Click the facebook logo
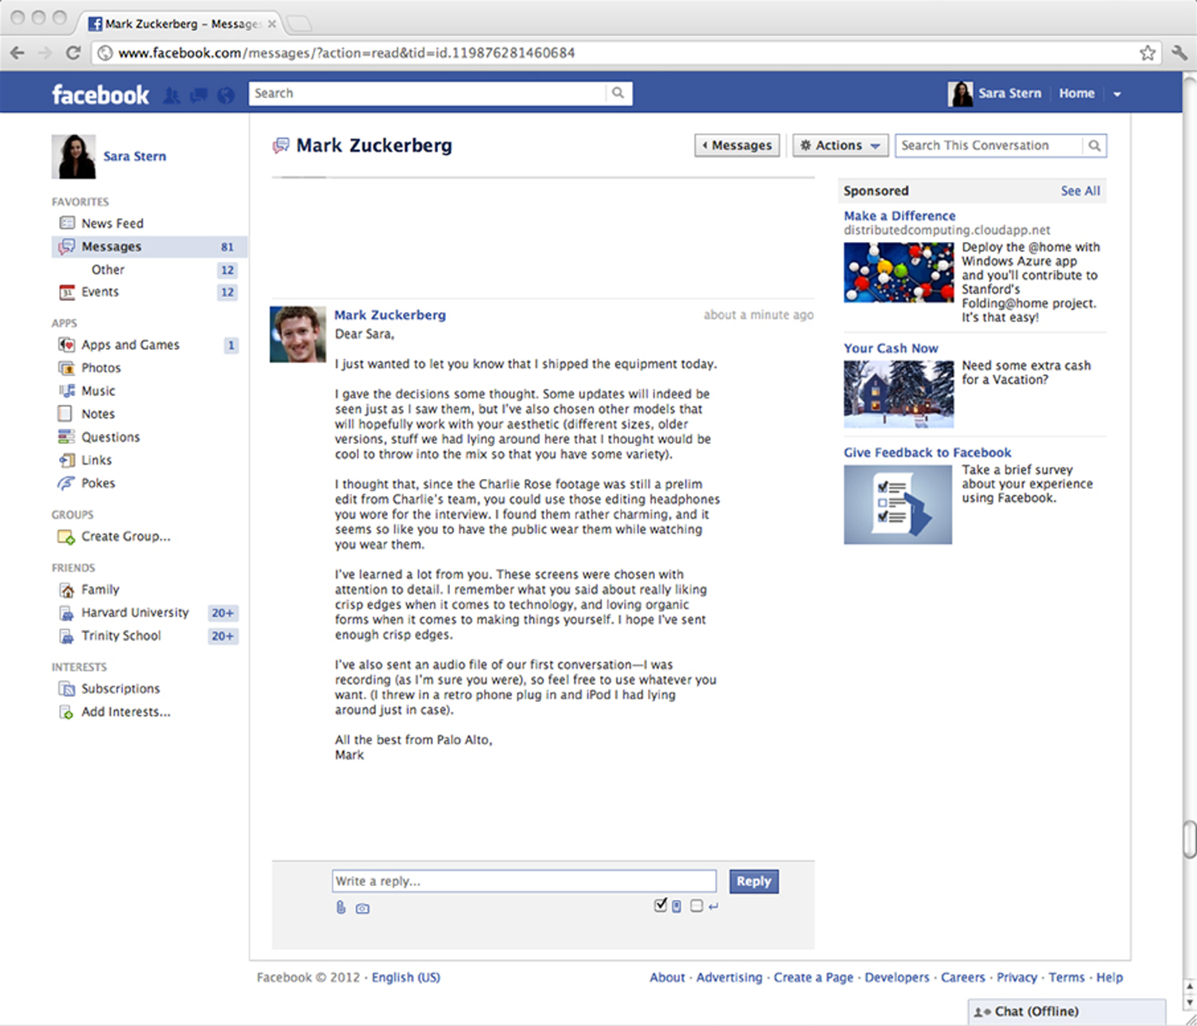Image resolution: width=1197 pixels, height=1026 pixels. 101,95
